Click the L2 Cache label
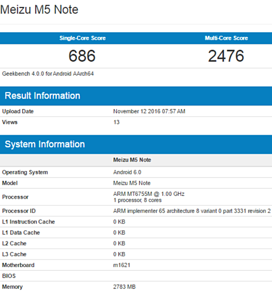The width and height of the screenshot is (272, 292). tap(14, 243)
